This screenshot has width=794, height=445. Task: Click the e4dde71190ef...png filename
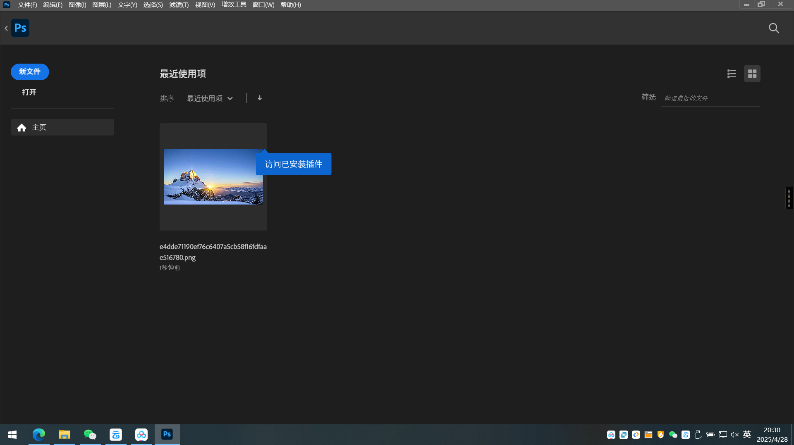click(213, 252)
